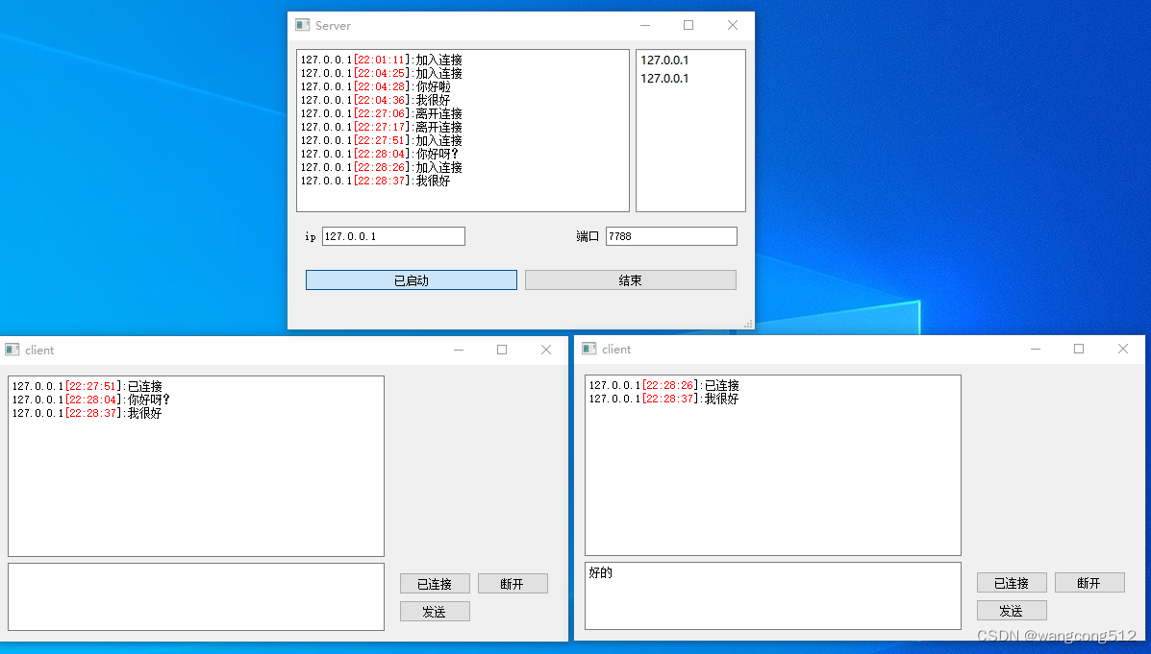Click the 端口 field showing 7788
The image size is (1151, 654).
(x=670, y=235)
